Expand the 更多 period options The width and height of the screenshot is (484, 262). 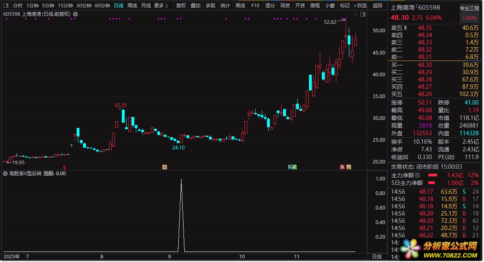[160, 6]
